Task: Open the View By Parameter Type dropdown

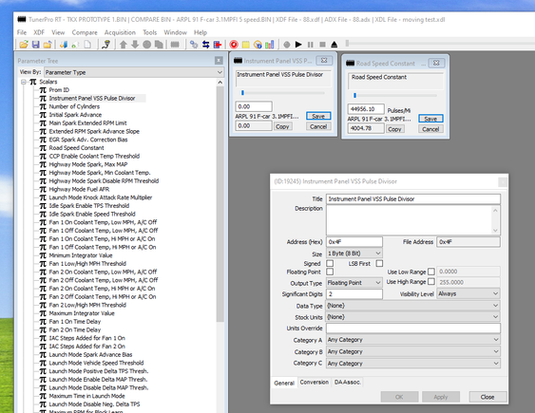Action: coord(134,72)
